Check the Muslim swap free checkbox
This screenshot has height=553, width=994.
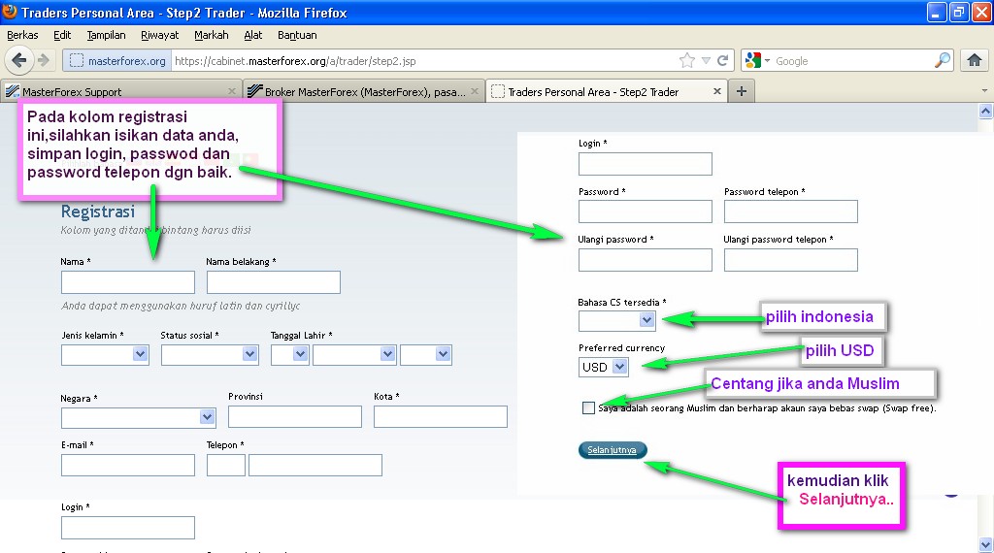[x=588, y=407]
